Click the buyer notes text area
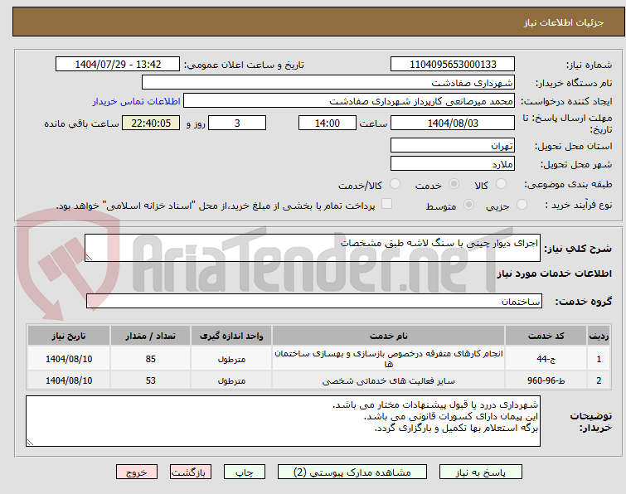 283,421
